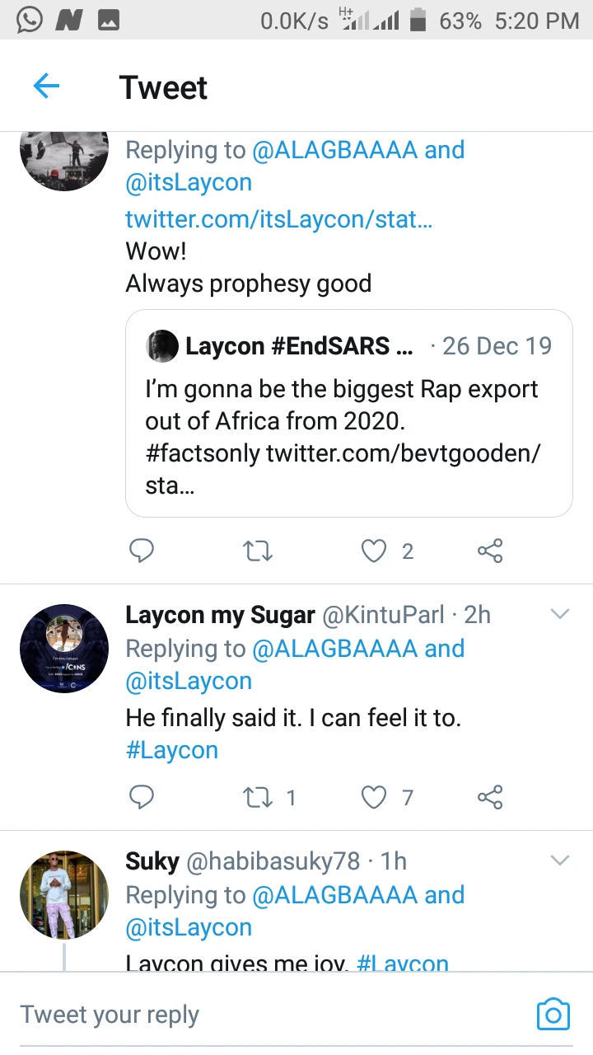Tap the "Tweet your reply" field
Viewport: 593px width, 1055px height.
point(247,1015)
